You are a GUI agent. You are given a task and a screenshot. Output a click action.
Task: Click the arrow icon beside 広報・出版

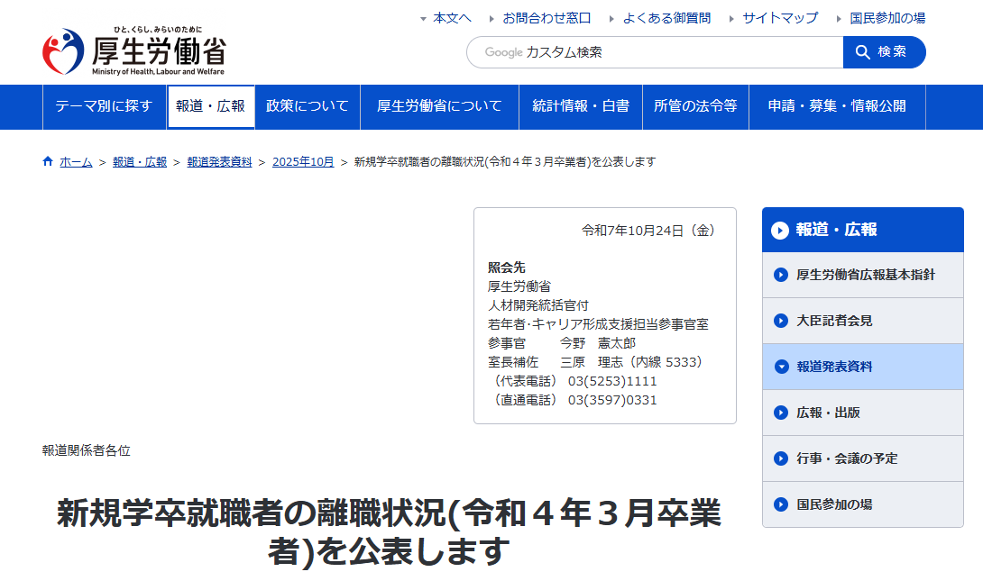[780, 413]
